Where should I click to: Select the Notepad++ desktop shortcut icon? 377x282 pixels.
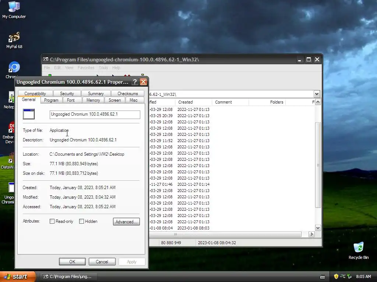coord(11,98)
